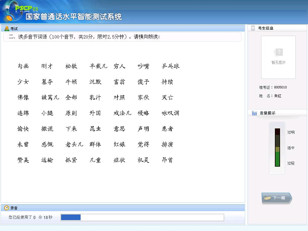
Task: Click the first word 勾画
Action: coord(23,66)
